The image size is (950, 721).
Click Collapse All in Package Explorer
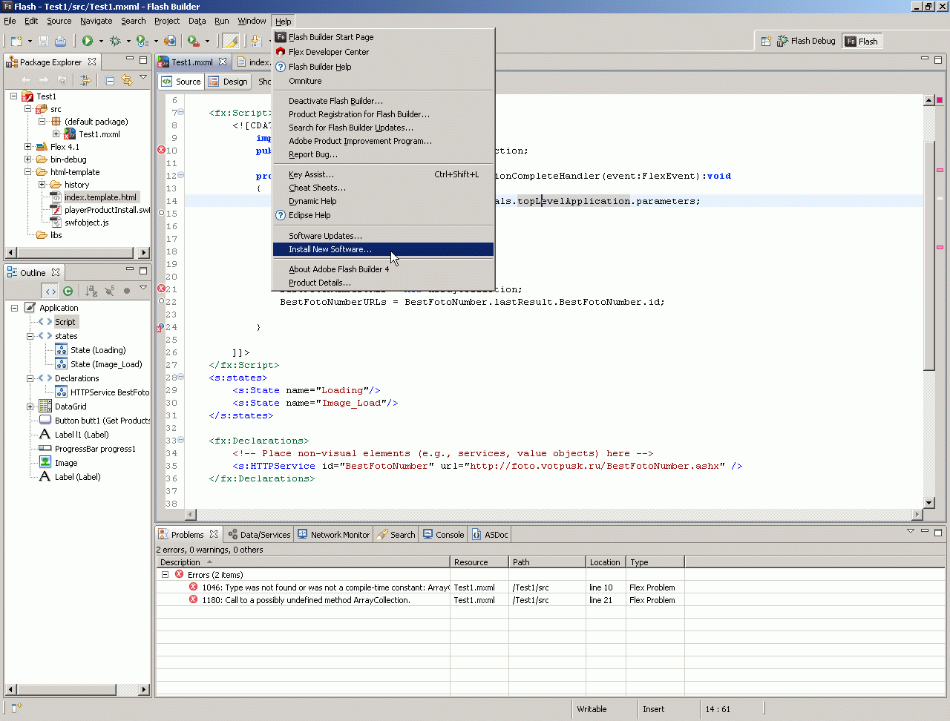(x=110, y=80)
